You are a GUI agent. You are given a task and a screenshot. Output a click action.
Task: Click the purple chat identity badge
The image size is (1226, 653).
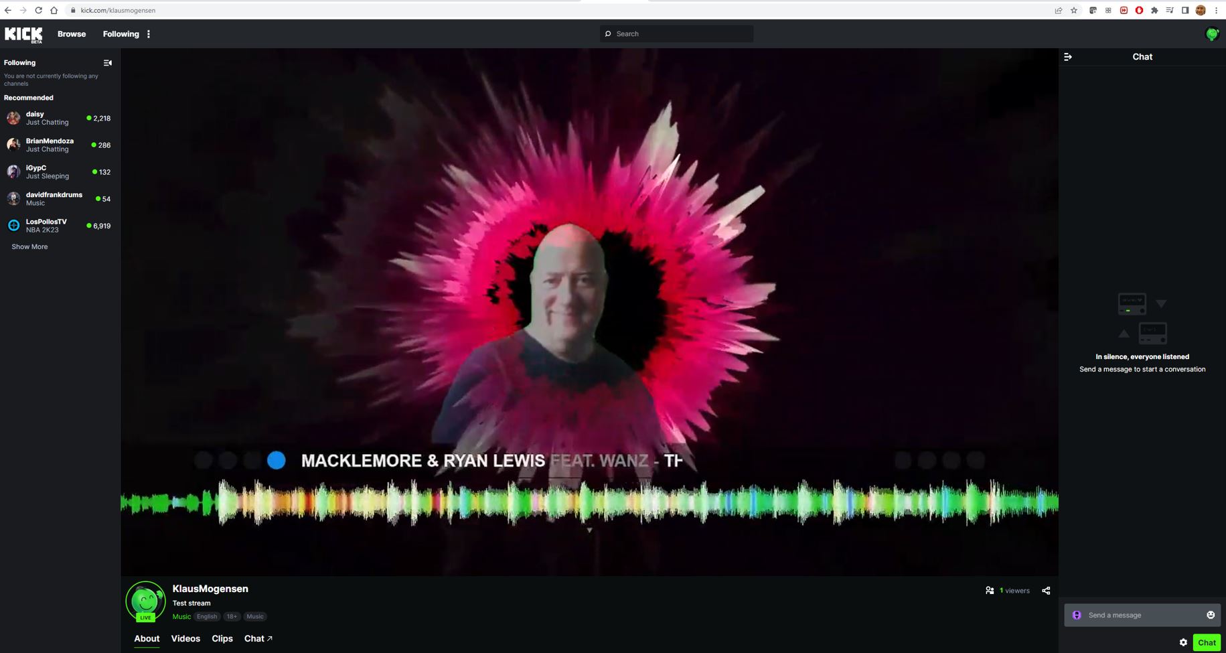[x=1077, y=615]
